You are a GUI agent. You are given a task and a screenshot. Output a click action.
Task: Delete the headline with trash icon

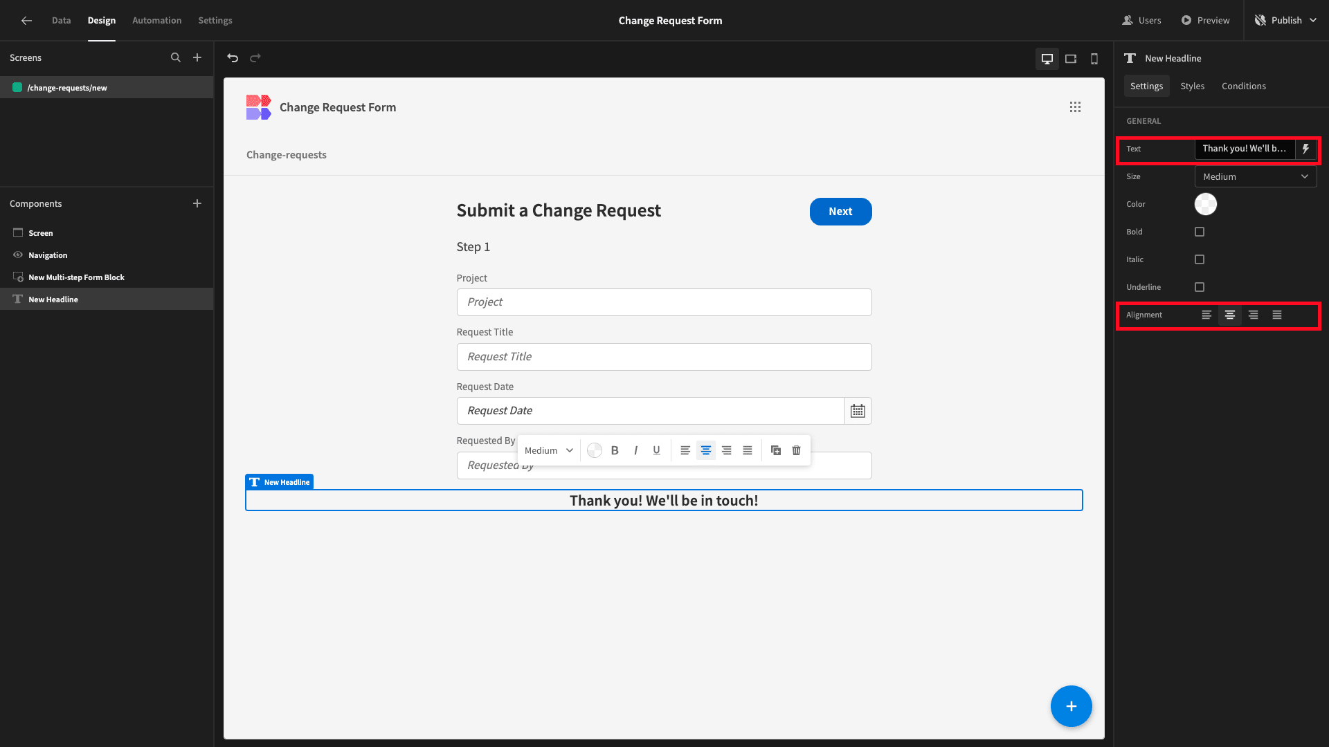(x=797, y=450)
